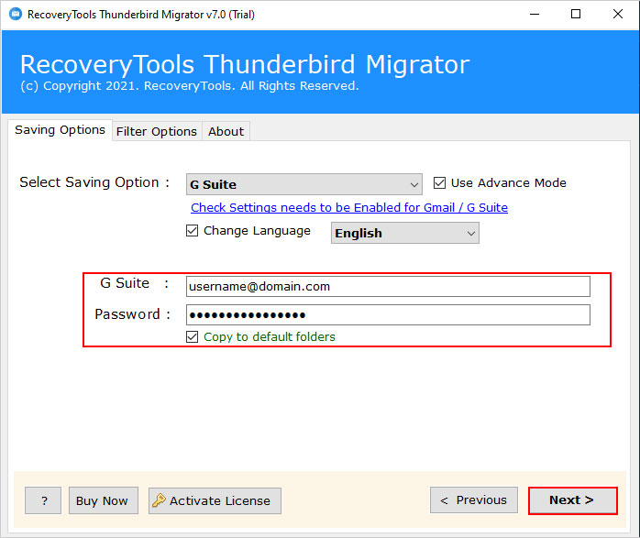Image resolution: width=640 pixels, height=538 pixels.
Task: Click the Buy Now button
Action: (104, 500)
